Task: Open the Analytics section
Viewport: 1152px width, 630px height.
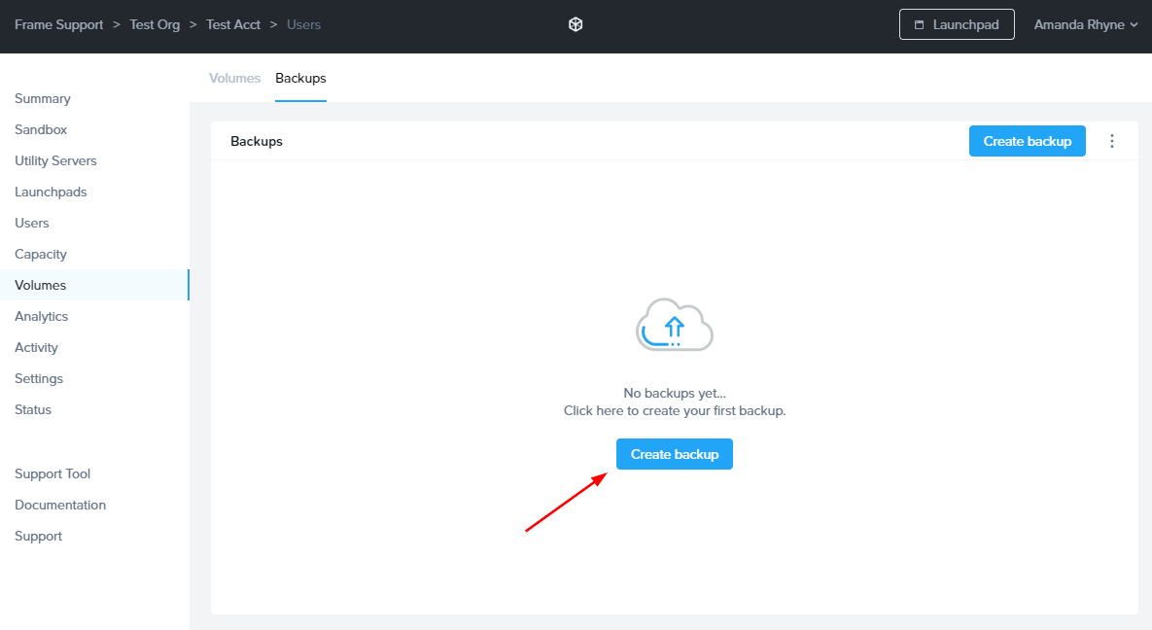Action: tap(41, 316)
